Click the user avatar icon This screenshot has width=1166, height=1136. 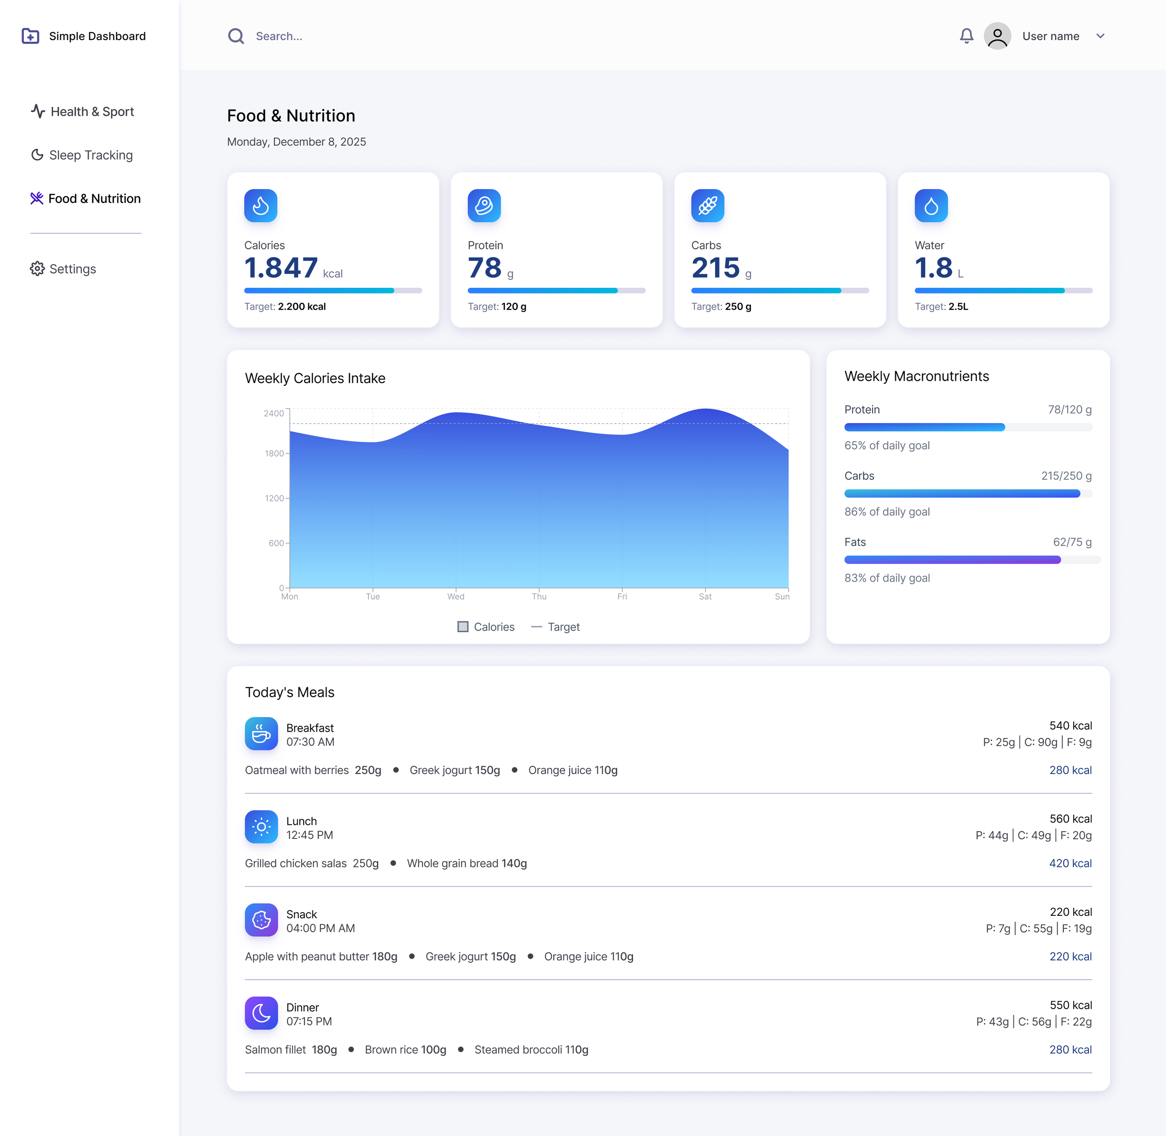[x=997, y=36]
